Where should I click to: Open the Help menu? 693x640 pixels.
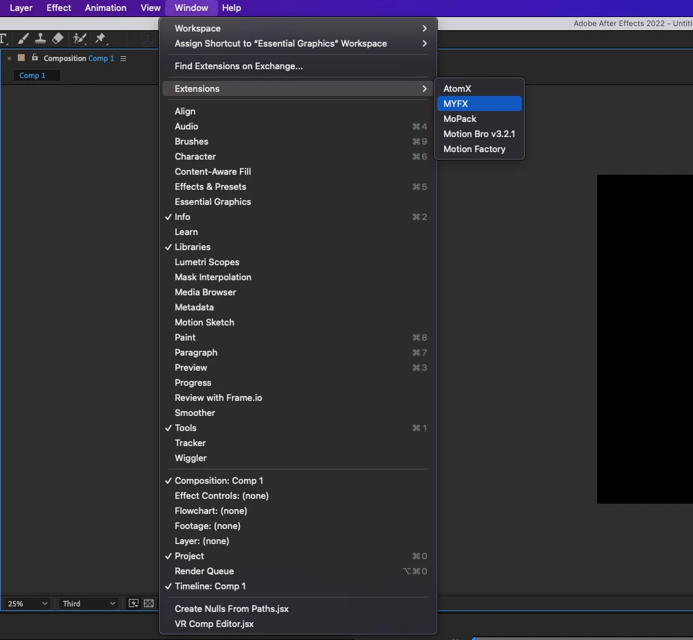pyautogui.click(x=232, y=8)
